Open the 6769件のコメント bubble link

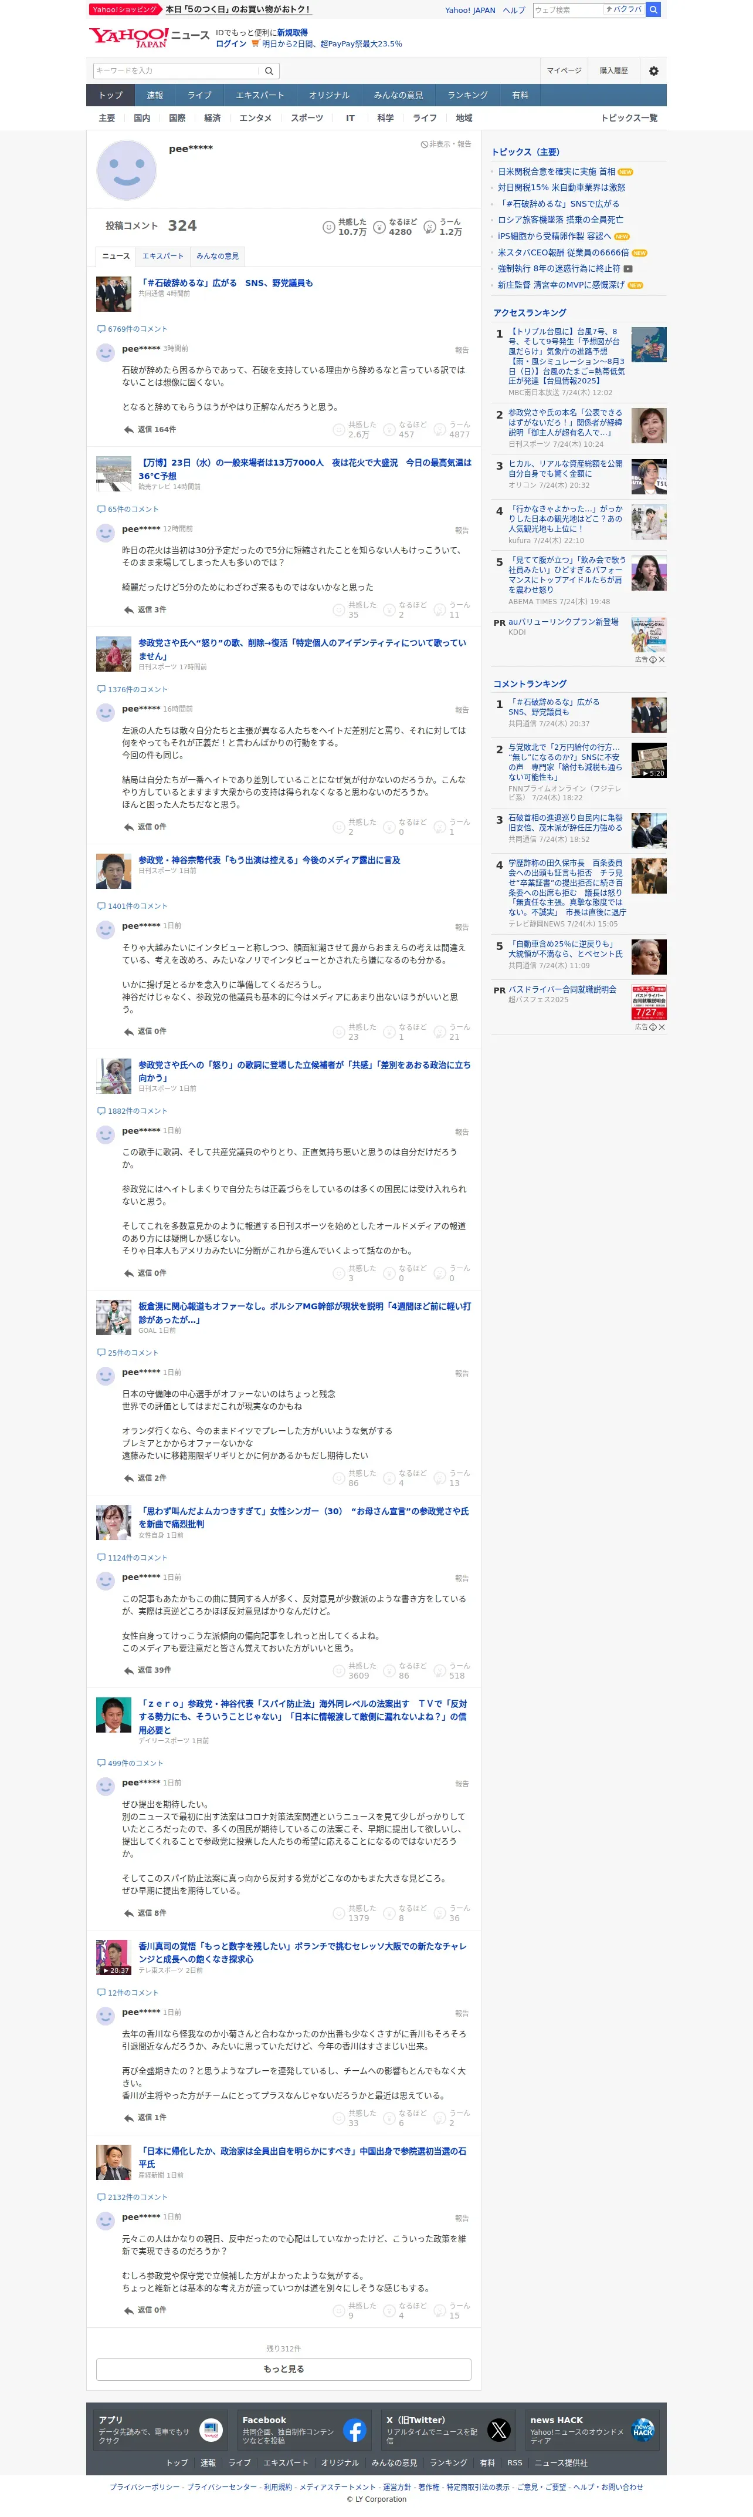pyautogui.click(x=133, y=329)
